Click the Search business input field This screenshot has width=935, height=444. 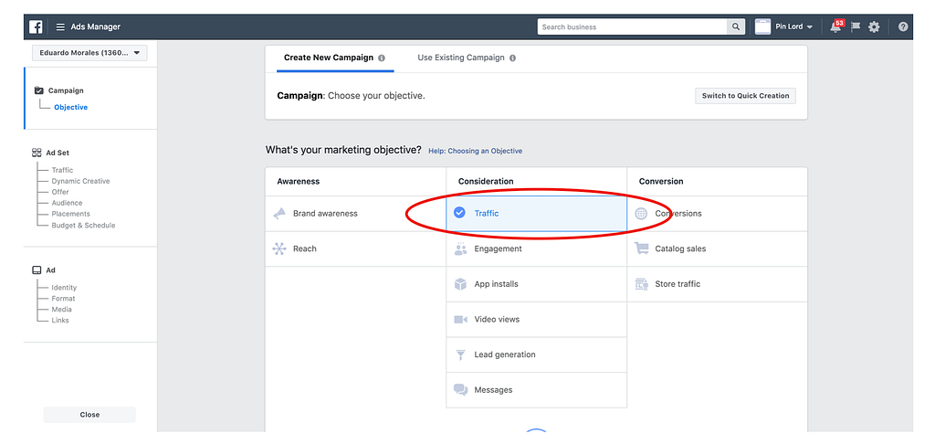pyautogui.click(x=632, y=27)
